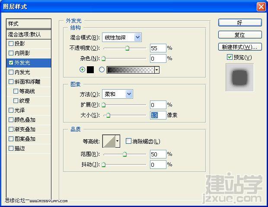Select the 描边 stroke row label
This screenshot has width=268, height=207.
point(19,148)
